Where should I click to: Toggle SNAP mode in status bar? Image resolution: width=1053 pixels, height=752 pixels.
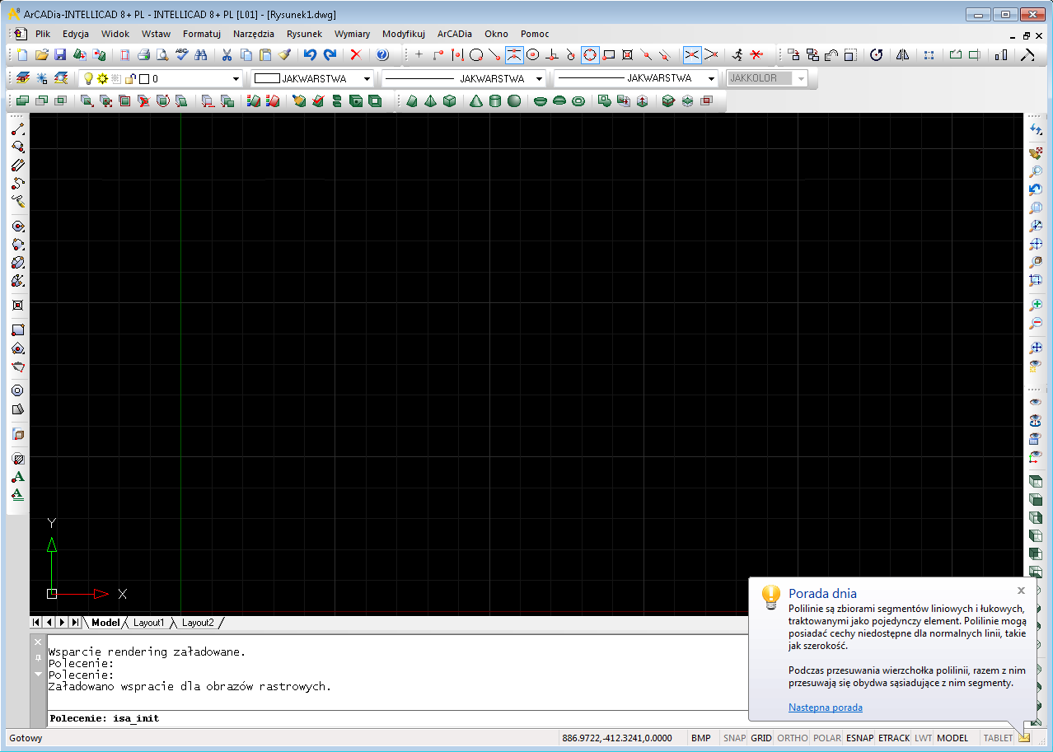[x=734, y=738]
